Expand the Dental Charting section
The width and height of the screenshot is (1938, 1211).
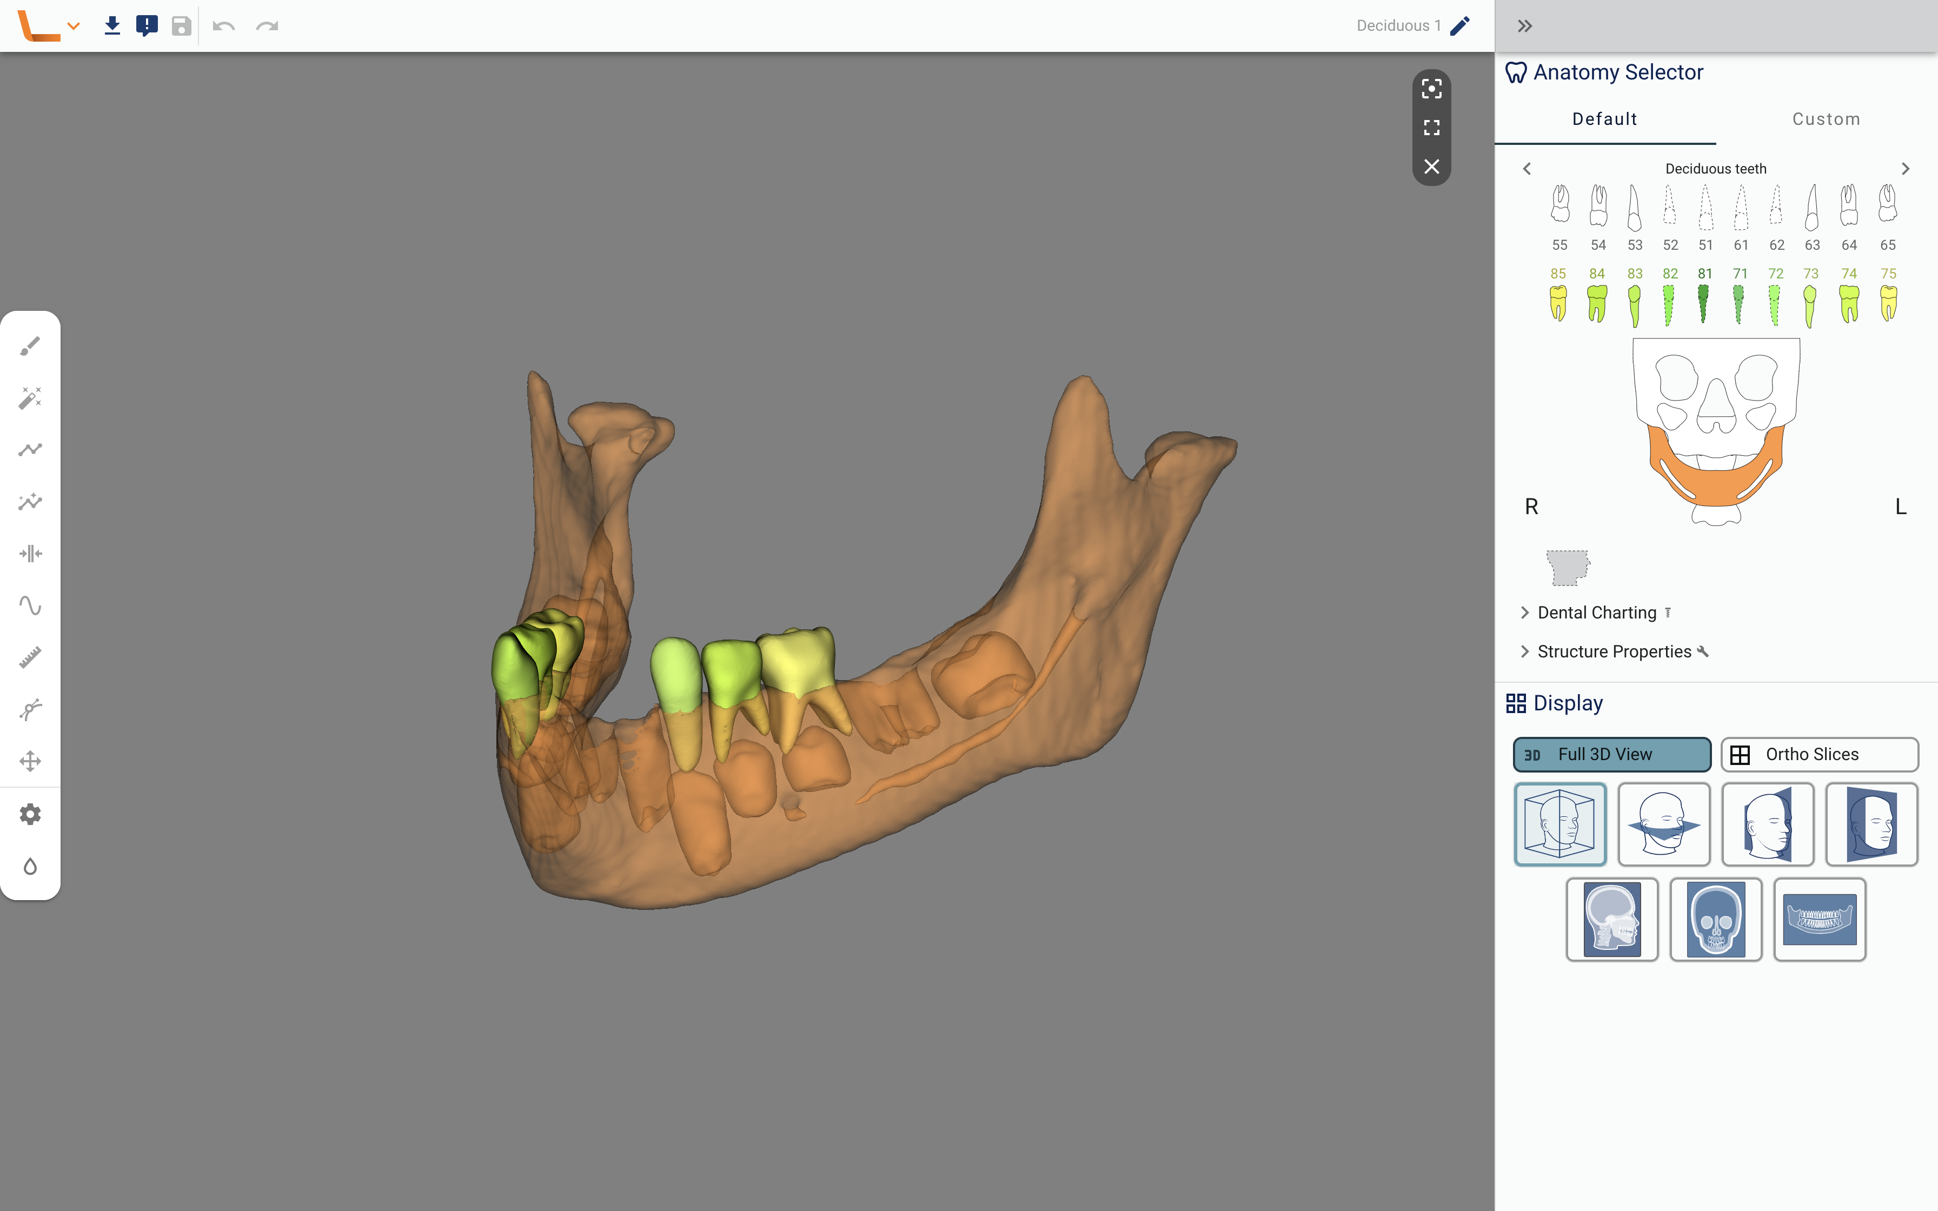[1596, 613]
